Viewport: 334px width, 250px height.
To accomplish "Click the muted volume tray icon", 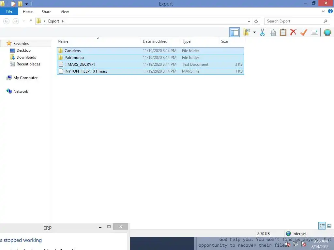I will (288, 244).
